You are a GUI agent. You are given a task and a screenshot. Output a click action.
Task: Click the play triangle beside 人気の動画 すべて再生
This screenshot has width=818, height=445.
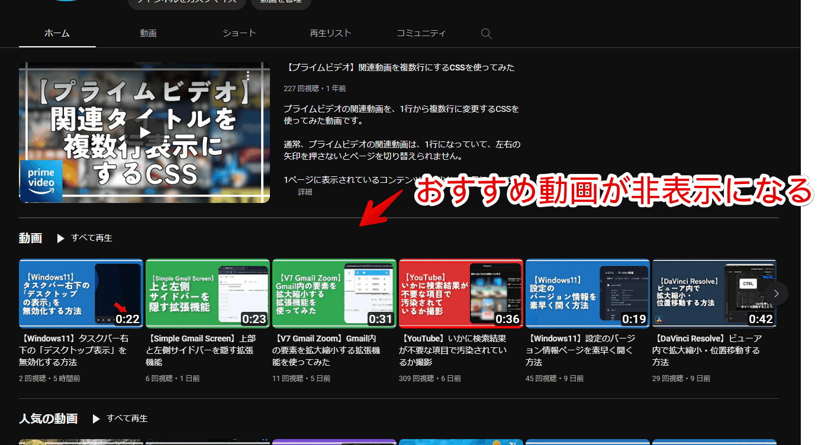(x=96, y=419)
